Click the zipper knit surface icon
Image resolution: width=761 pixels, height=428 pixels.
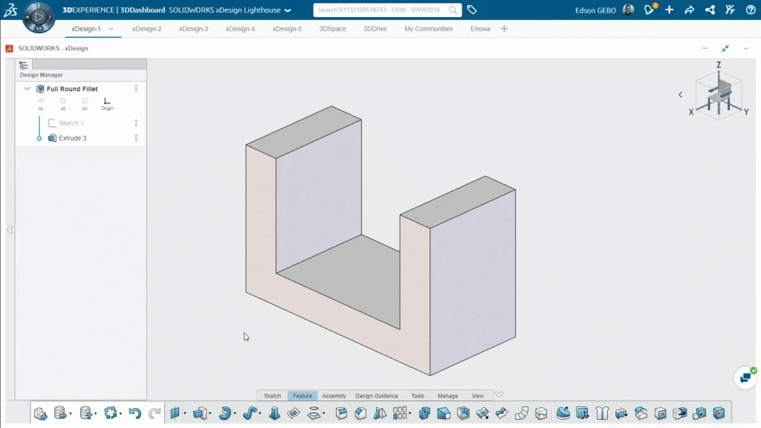[x=602, y=413]
